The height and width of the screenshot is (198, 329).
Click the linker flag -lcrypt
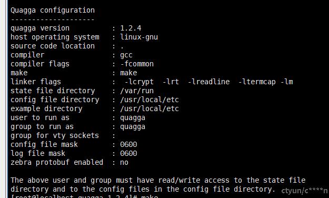tap(139, 82)
